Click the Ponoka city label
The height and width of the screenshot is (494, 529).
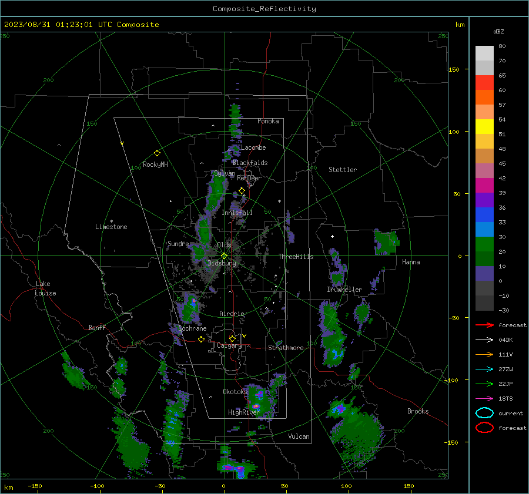[x=268, y=122]
